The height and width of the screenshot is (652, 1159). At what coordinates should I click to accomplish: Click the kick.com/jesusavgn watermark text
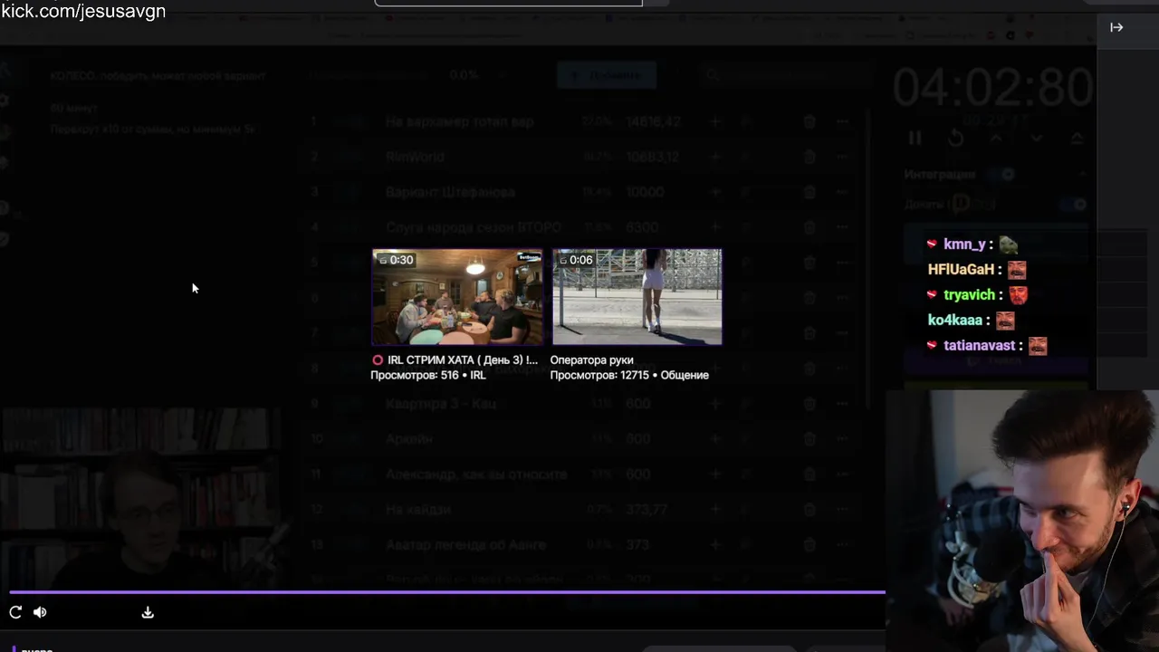(83, 11)
